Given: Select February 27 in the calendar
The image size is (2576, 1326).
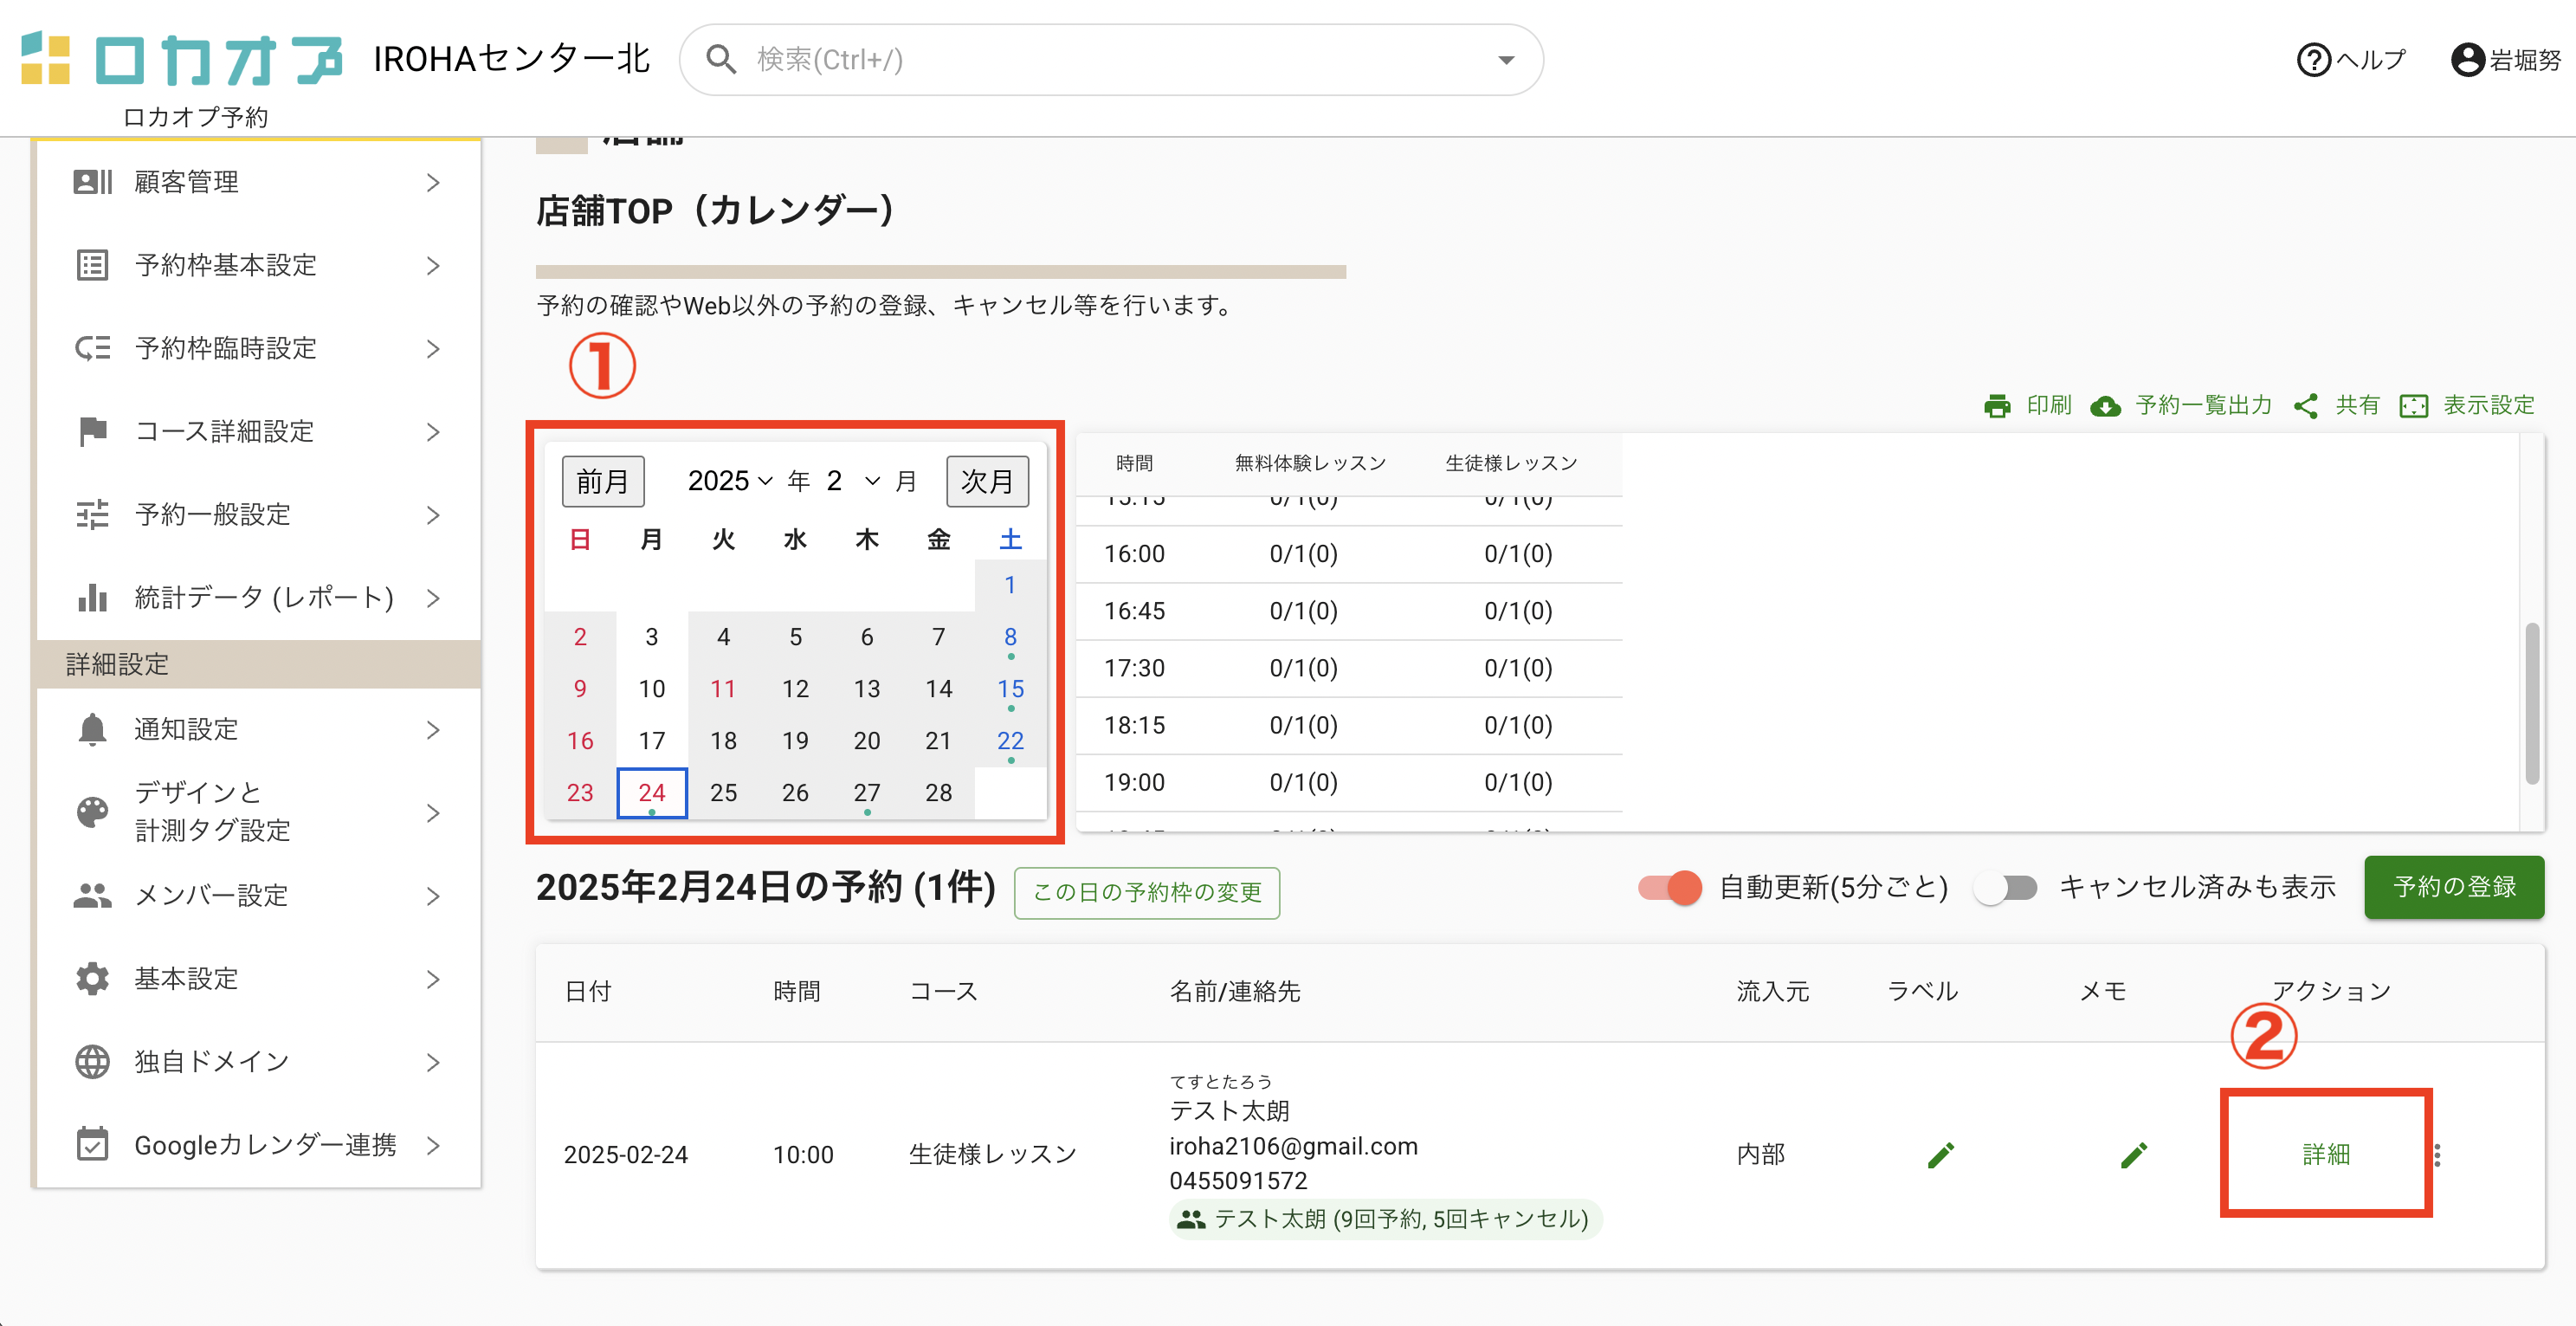Looking at the screenshot, I should pyautogui.click(x=866, y=793).
